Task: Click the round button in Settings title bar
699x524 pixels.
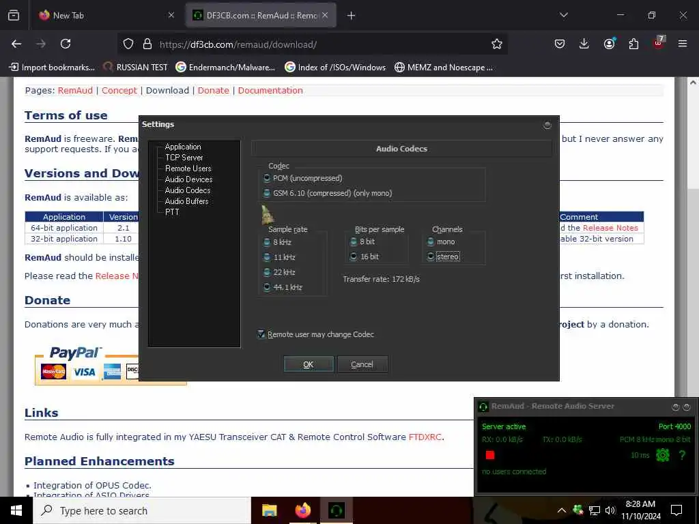Action: 547,126
